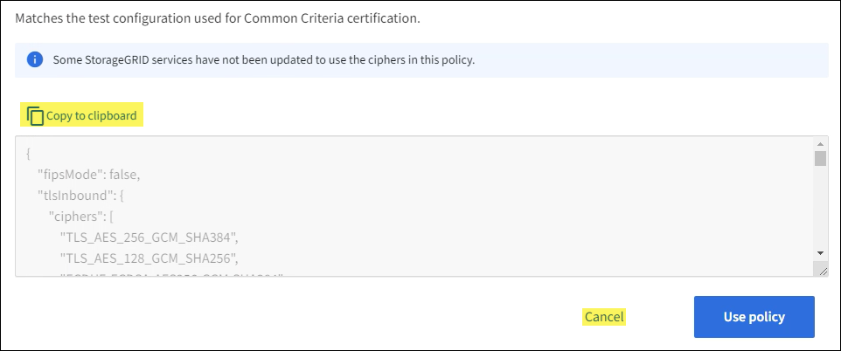Click the scrollbar track below the thumb
841x351 pixels.
pos(820,210)
